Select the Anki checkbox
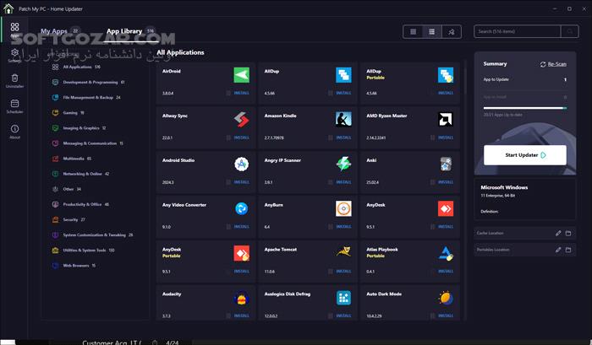The image size is (592, 345). point(433,181)
